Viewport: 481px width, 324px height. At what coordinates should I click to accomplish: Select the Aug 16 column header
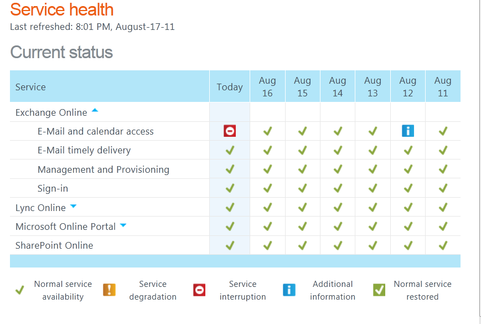tap(267, 87)
